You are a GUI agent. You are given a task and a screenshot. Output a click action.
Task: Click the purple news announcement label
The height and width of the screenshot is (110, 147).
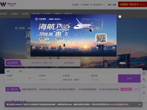[x=13, y=89]
